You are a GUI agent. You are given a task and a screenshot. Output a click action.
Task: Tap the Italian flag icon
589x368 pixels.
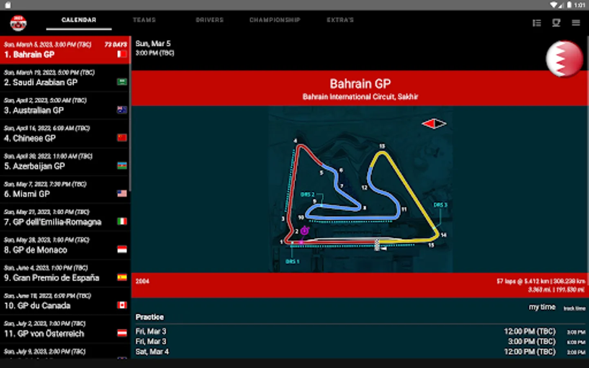(122, 221)
